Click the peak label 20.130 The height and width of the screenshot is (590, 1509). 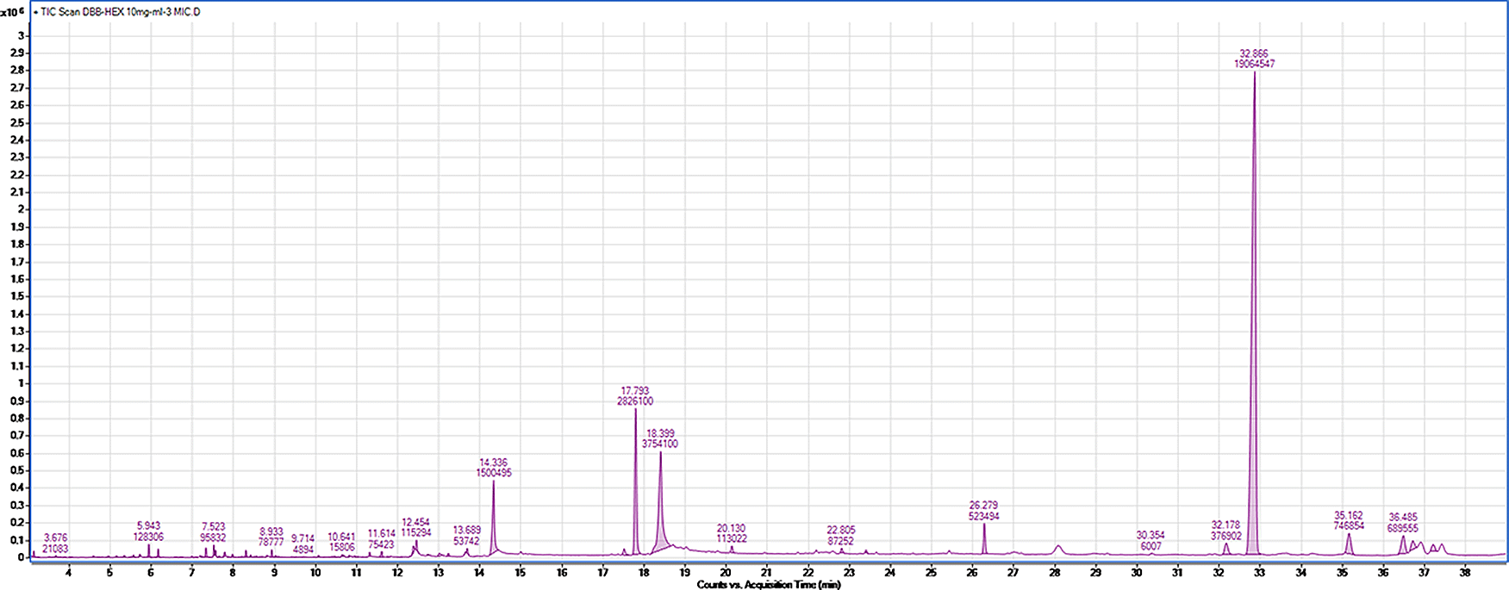731,528
